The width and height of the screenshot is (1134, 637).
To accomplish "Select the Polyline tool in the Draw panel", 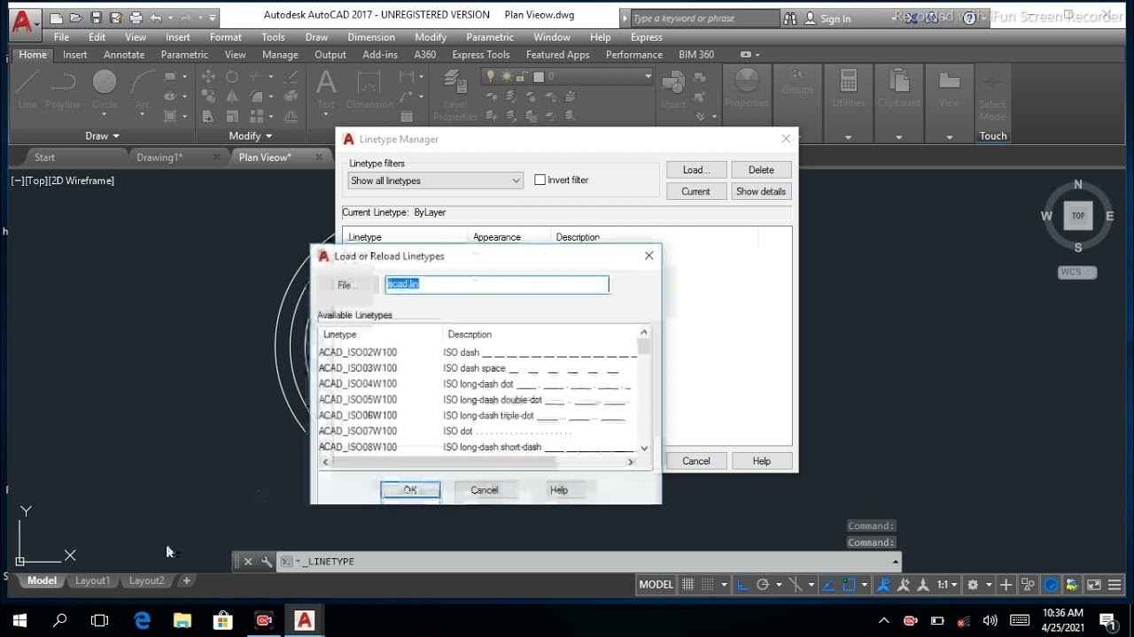I will [63, 89].
